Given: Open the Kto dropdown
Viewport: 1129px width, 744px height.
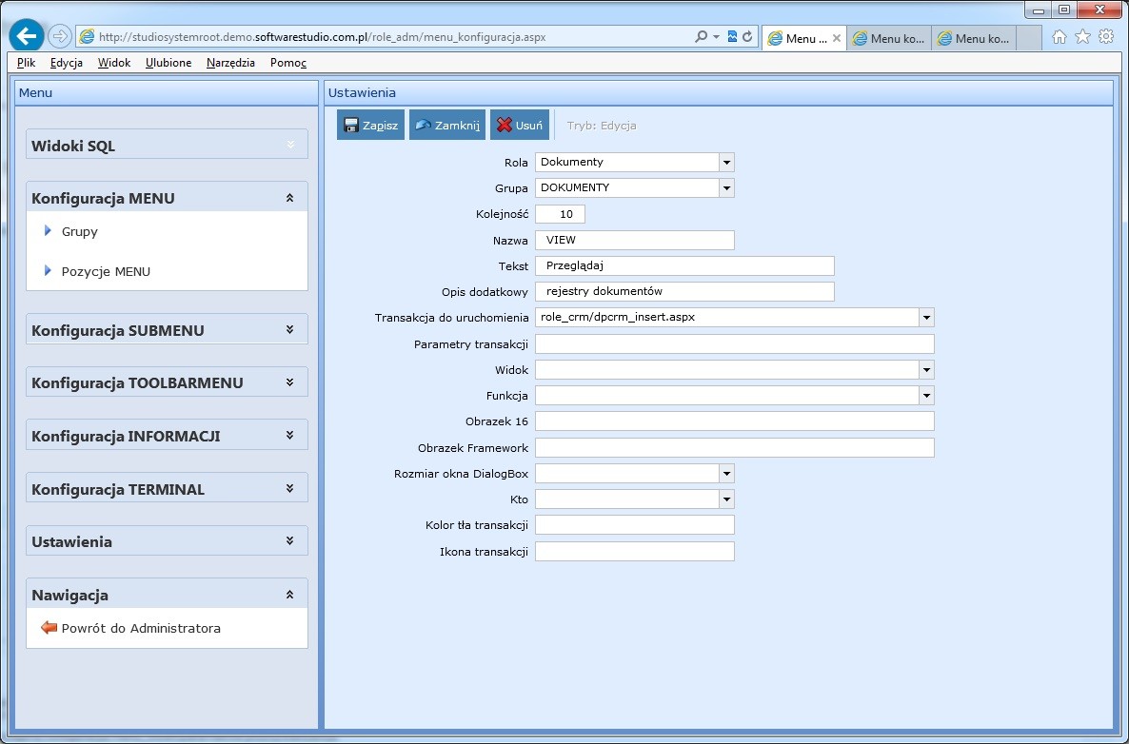Looking at the screenshot, I should pyautogui.click(x=726, y=499).
